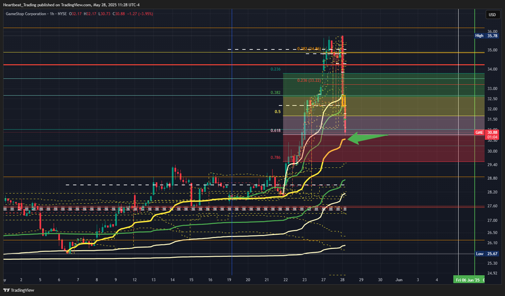Click 32.00 on the price axis
Image resolution: width=505 pixels, height=296 pixels.
[492, 109]
